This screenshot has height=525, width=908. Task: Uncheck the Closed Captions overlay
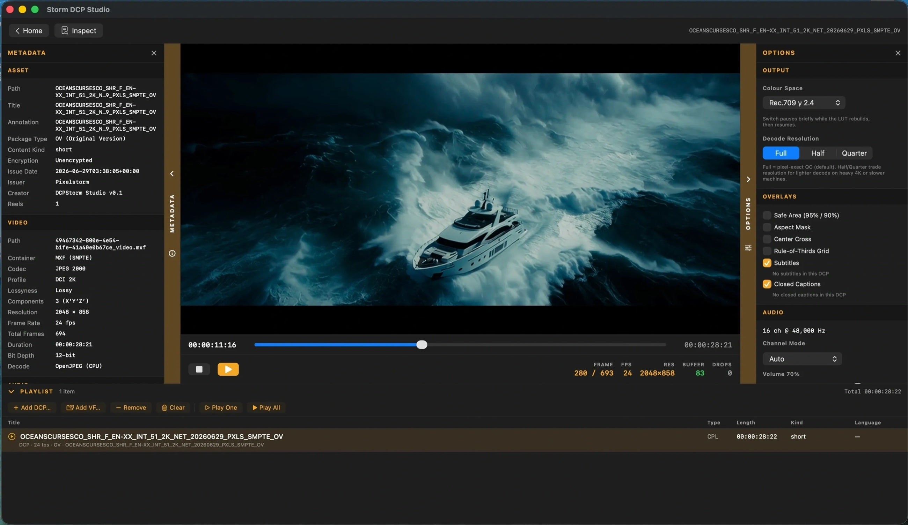pyautogui.click(x=767, y=284)
